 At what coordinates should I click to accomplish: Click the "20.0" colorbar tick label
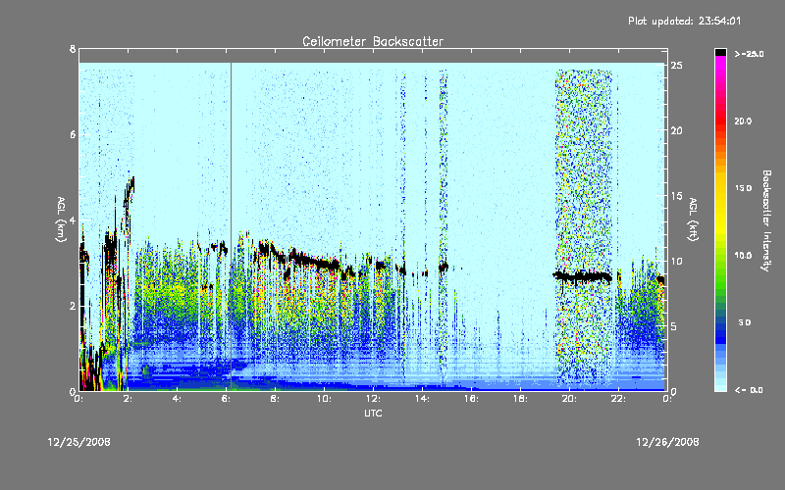(x=744, y=121)
